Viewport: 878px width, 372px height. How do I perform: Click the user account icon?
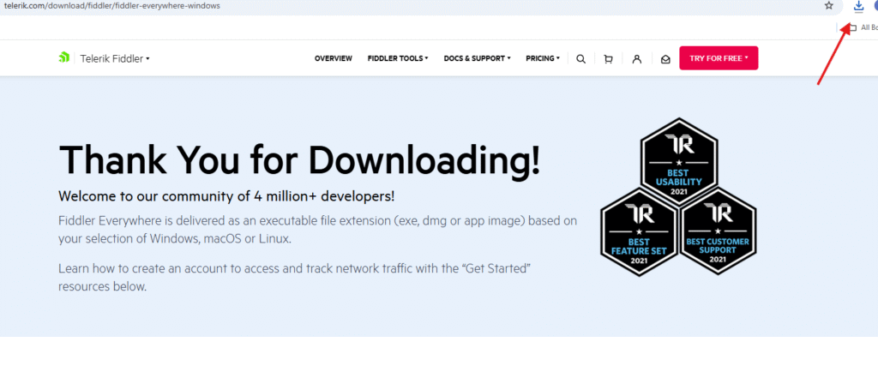(x=636, y=59)
